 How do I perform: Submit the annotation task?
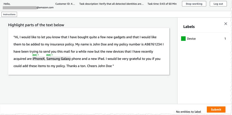pos(216,110)
